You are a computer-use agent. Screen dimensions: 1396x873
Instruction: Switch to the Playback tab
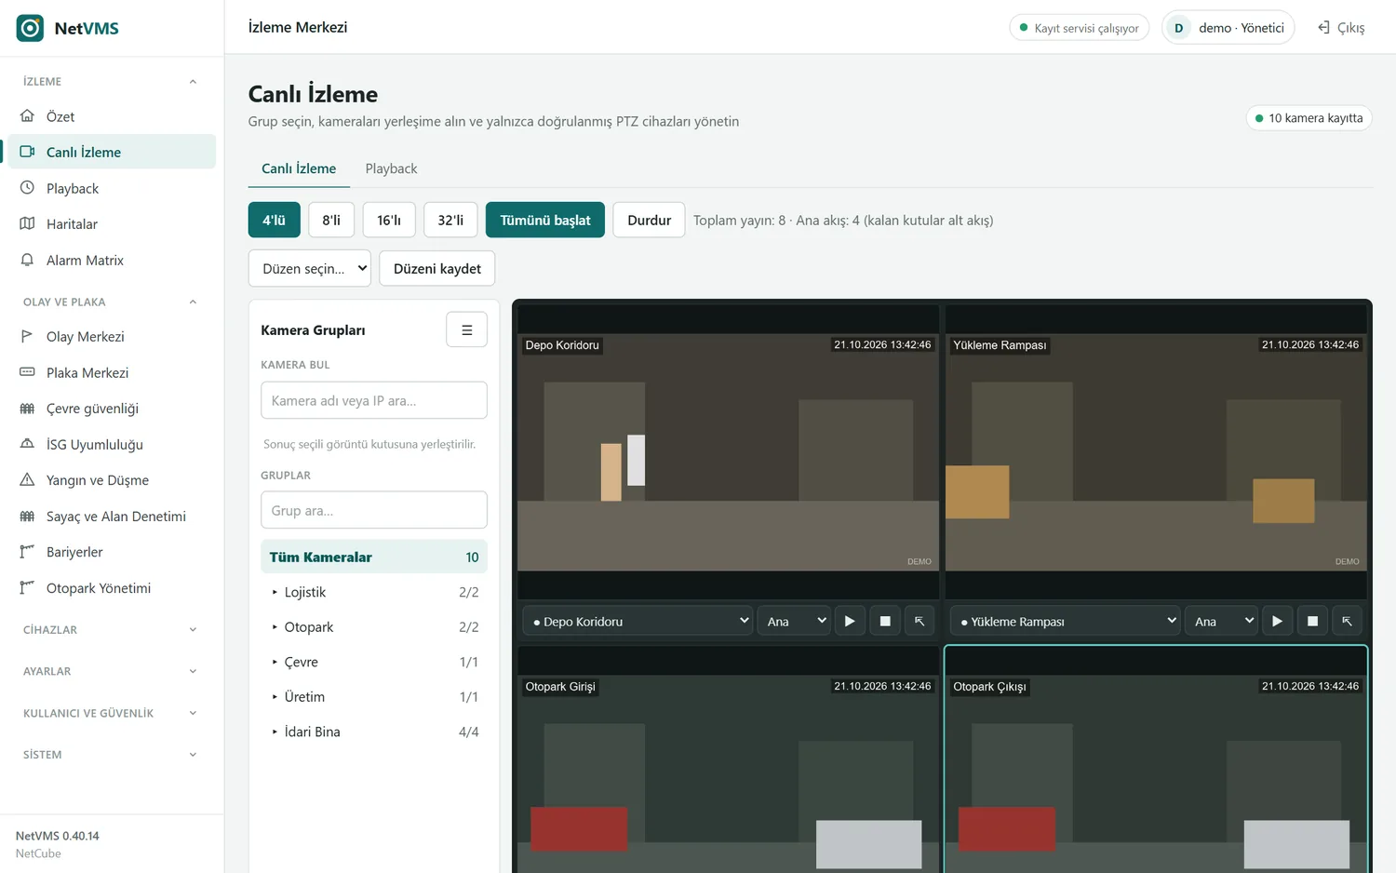391,168
